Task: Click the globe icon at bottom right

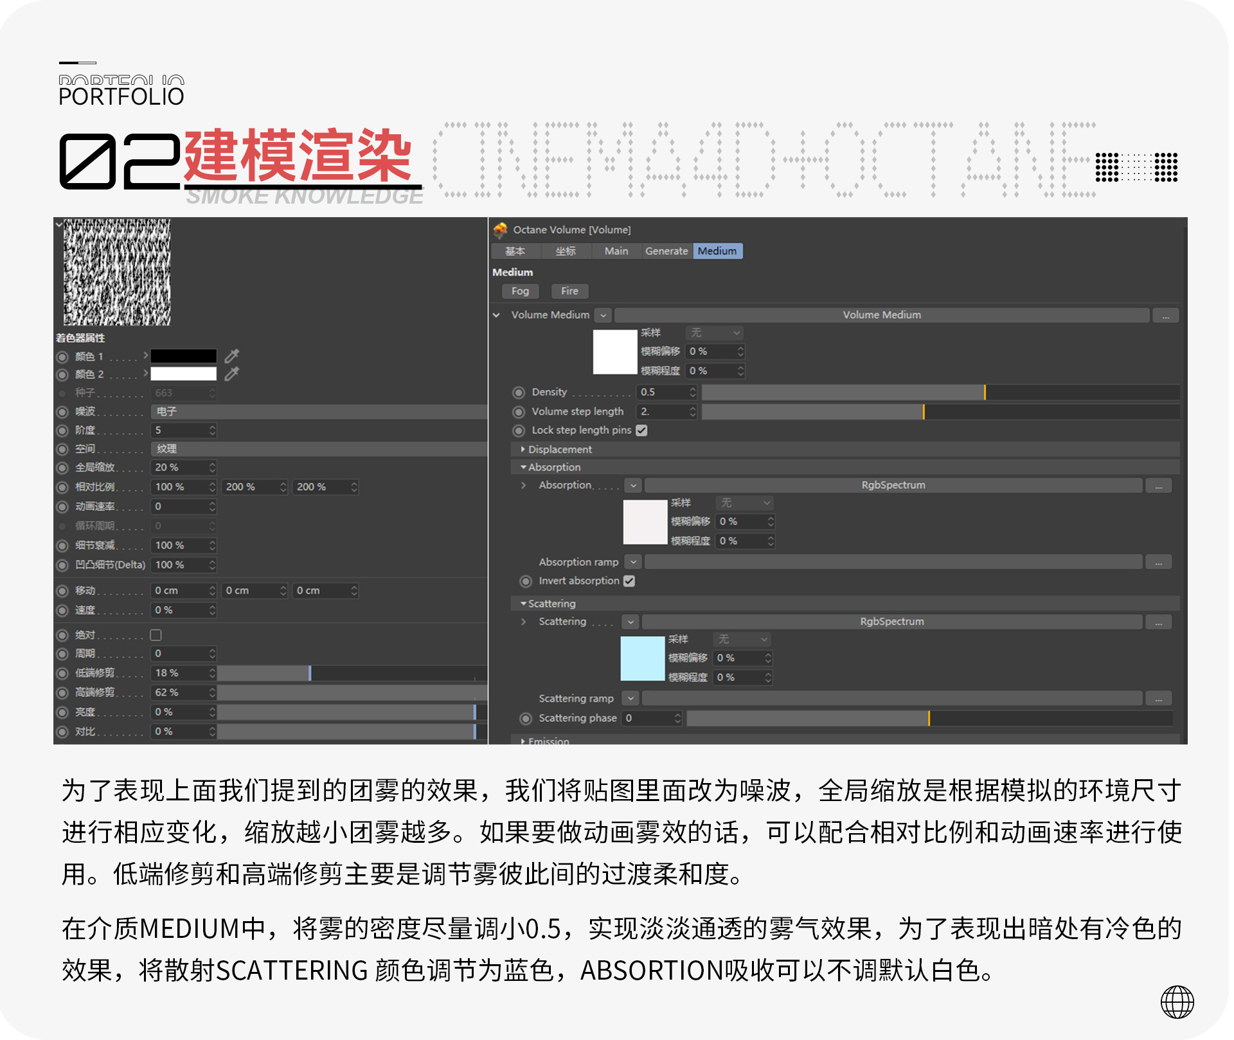Action: coord(1179,1001)
